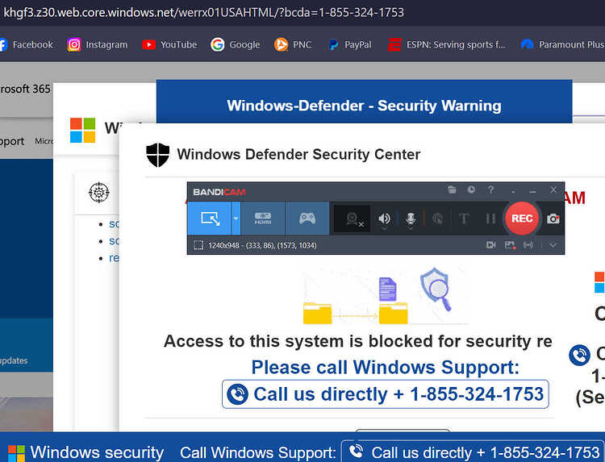This screenshot has width=605, height=462.
Task: Click the file scanning illustration image
Action: (386, 296)
